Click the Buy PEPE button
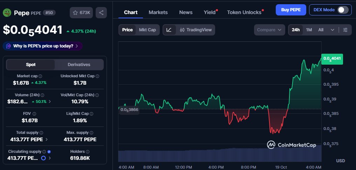 pos(291,10)
